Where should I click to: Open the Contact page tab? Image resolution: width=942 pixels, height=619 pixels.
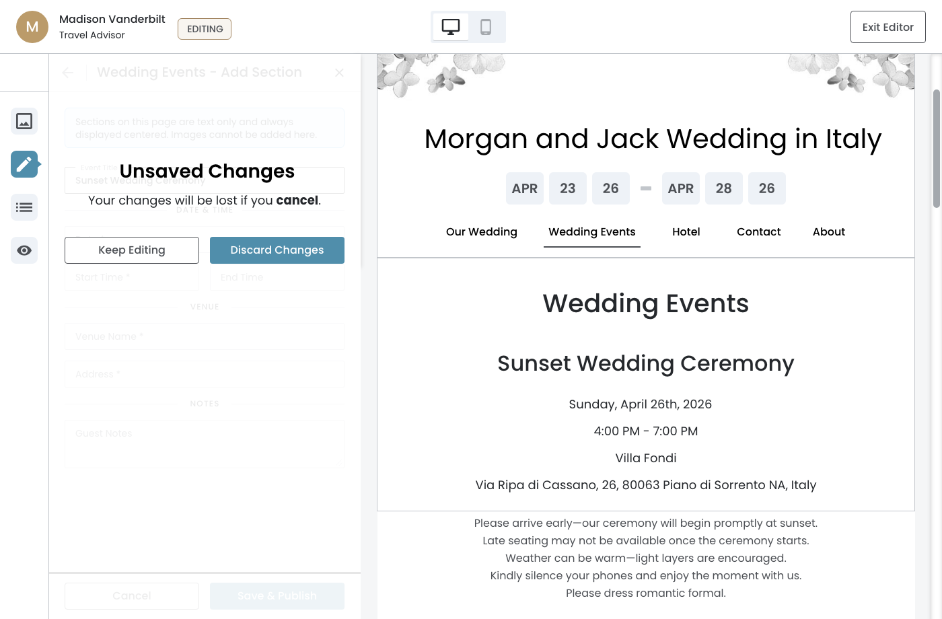click(759, 232)
